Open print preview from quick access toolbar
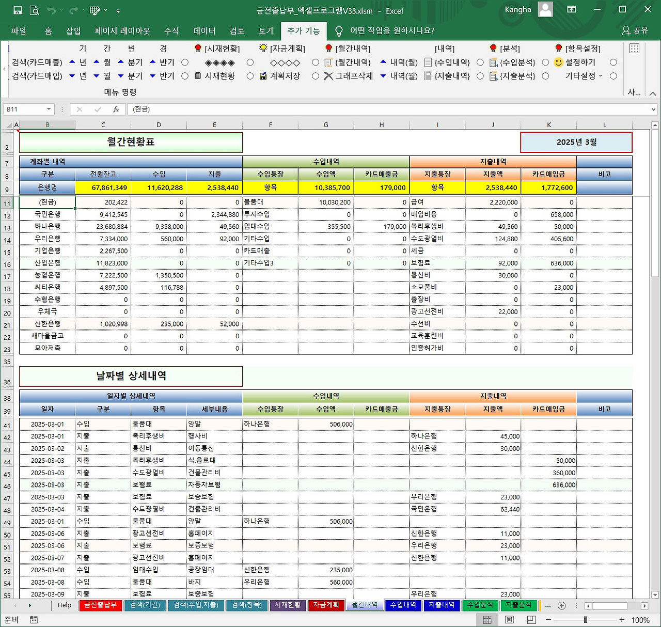661x627 pixels. [x=34, y=10]
